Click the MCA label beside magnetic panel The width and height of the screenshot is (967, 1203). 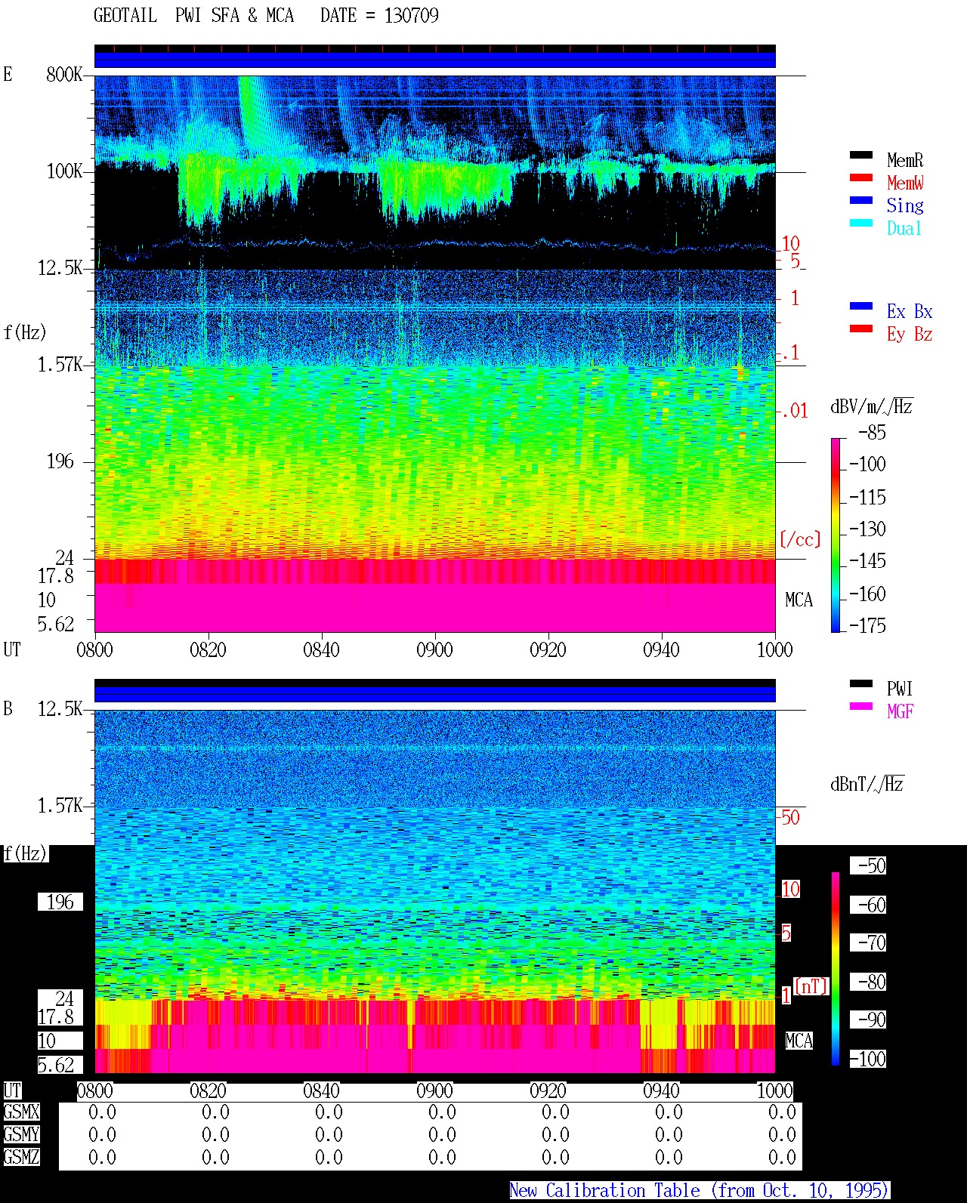pyautogui.click(x=799, y=1041)
